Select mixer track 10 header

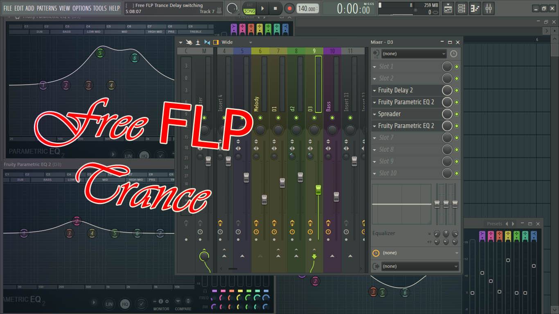click(332, 51)
